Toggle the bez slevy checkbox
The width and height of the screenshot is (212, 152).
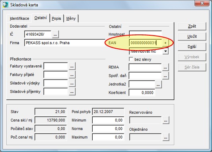[x=131, y=59]
